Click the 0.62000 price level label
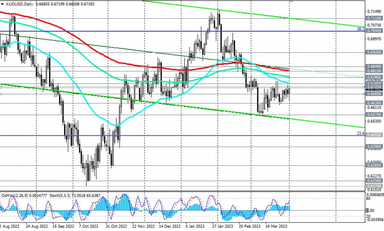This screenshot has width=384, height=231. [374, 181]
